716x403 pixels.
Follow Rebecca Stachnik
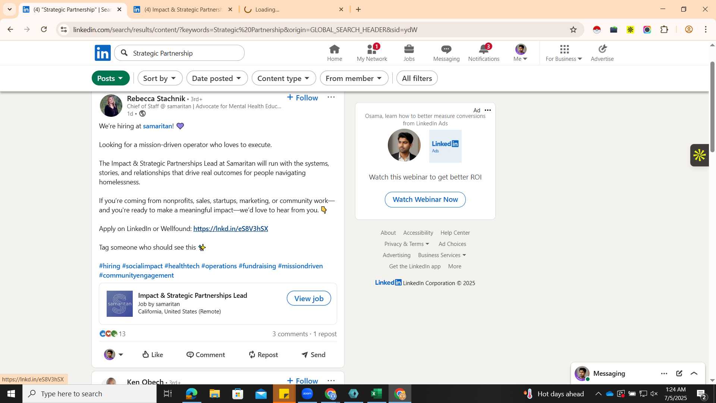(x=302, y=98)
